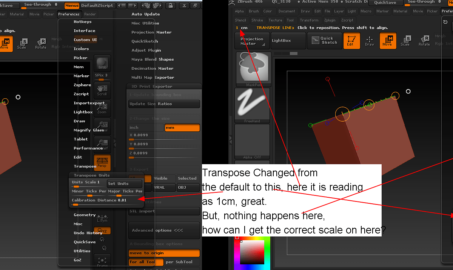
Task: Expand Performance preferences section
Action: tap(88, 148)
